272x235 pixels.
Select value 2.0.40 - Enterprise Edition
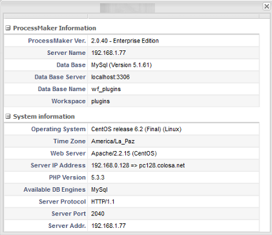point(125,41)
